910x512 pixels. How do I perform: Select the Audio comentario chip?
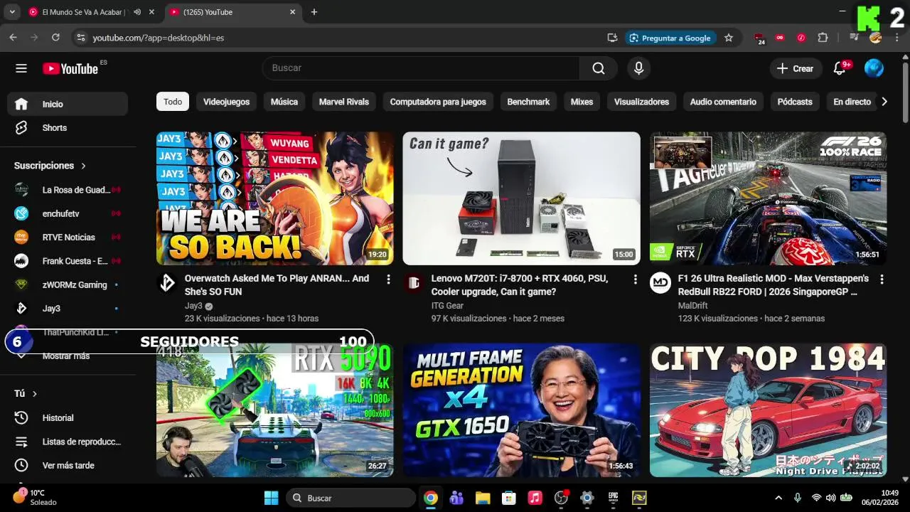click(723, 102)
